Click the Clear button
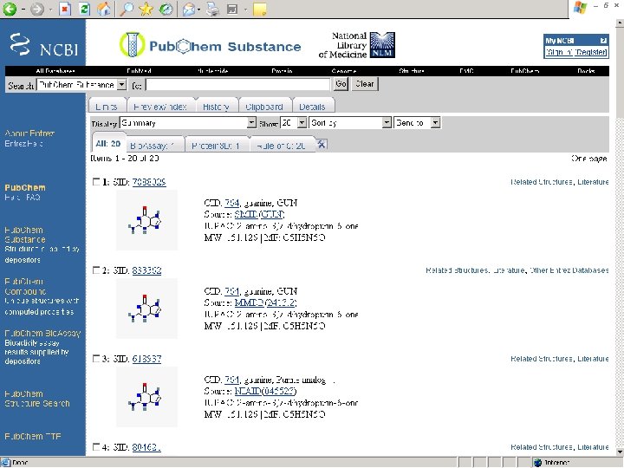This screenshot has height=468, width=624. pos(365,84)
